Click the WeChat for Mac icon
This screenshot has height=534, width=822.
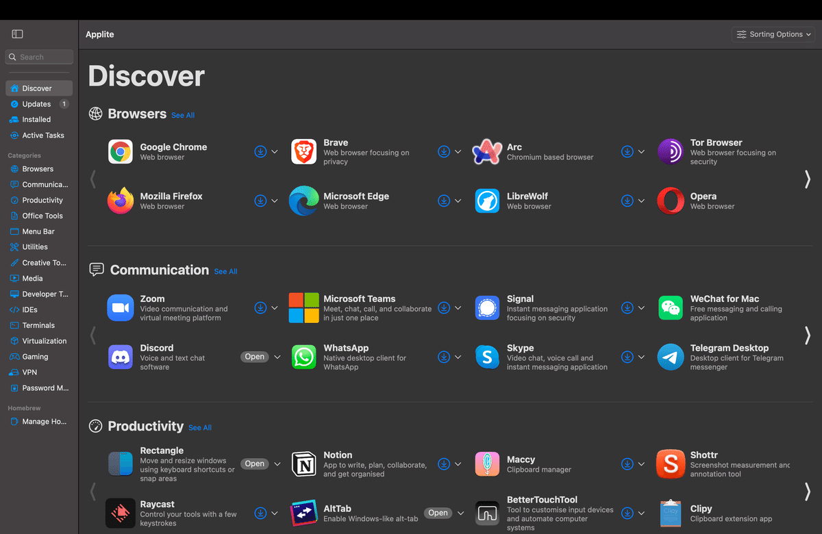point(671,308)
